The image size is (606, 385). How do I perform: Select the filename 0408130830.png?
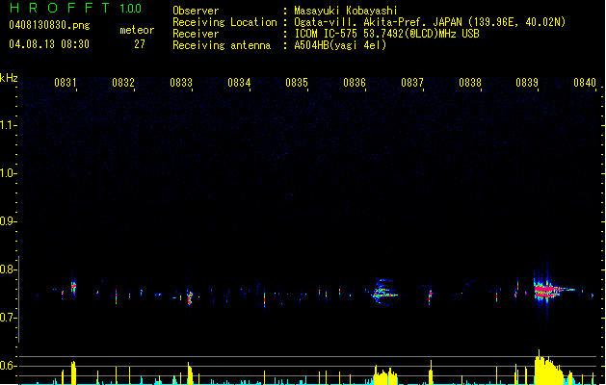49,25
